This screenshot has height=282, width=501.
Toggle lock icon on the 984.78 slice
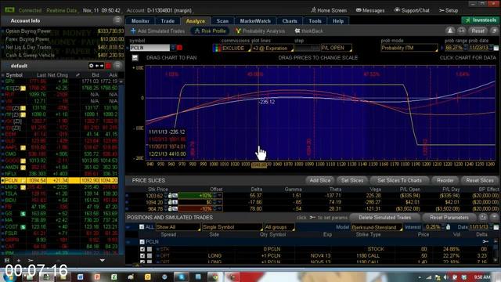coord(170,209)
